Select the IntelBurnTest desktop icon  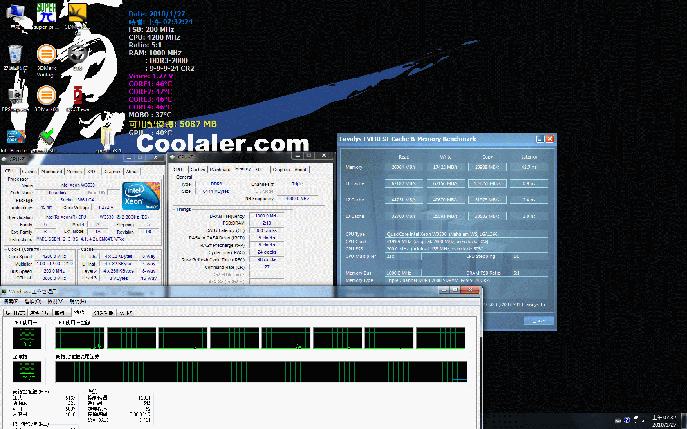[16, 141]
